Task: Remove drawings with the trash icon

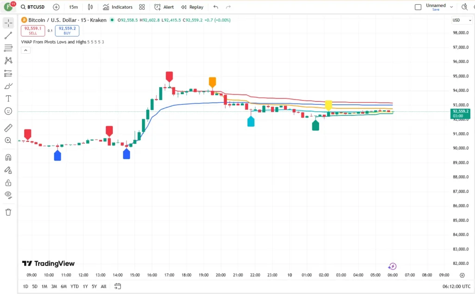Action: point(8,212)
